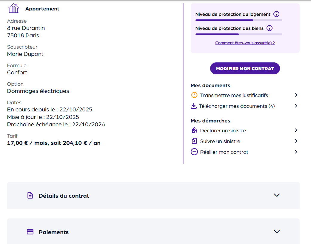Expand the Paiements section chevron
Image resolution: width=311 pixels, height=244 pixels.
pos(277,232)
